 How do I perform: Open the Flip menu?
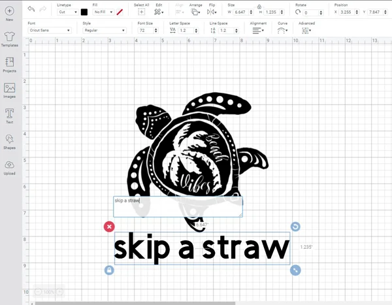tap(212, 12)
